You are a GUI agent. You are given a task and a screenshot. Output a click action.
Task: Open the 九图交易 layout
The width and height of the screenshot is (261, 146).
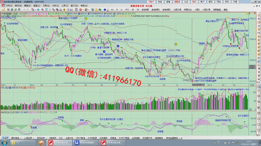(177, 10)
